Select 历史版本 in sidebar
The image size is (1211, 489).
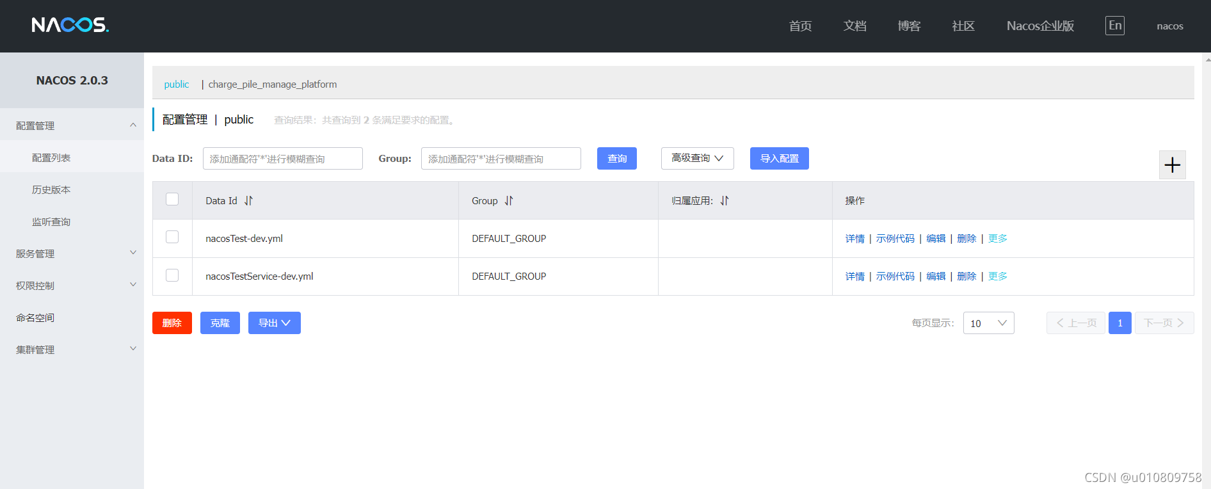(72, 189)
